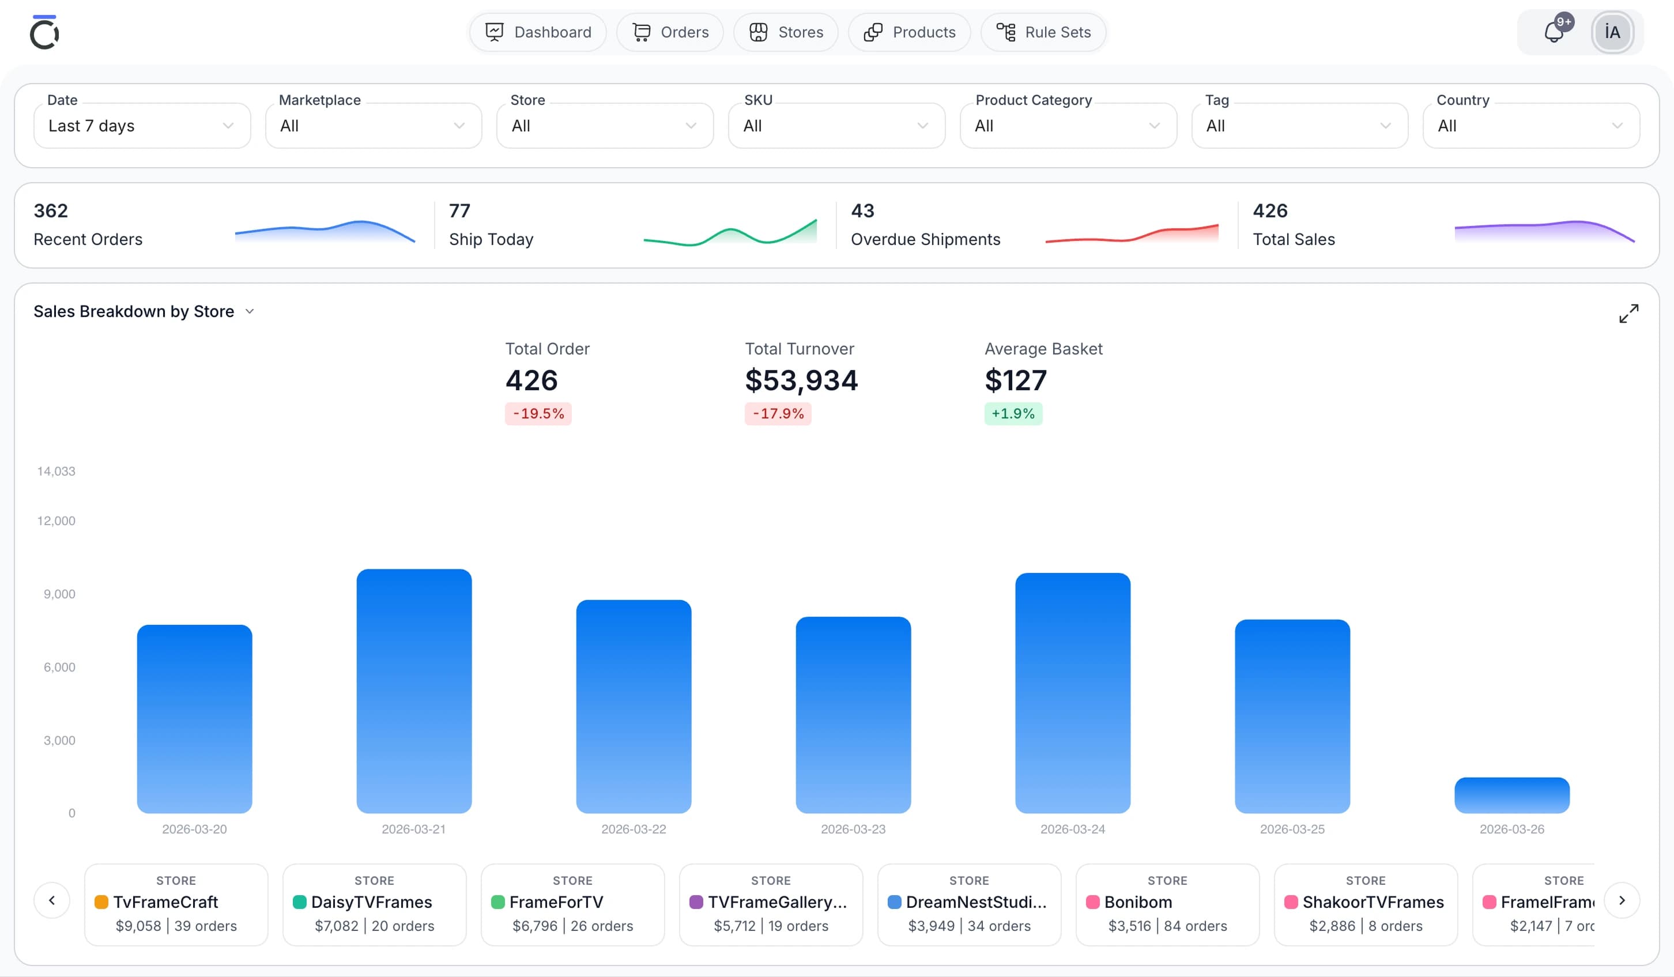Expand the Sales Breakdown by Store chevron

tap(250, 311)
